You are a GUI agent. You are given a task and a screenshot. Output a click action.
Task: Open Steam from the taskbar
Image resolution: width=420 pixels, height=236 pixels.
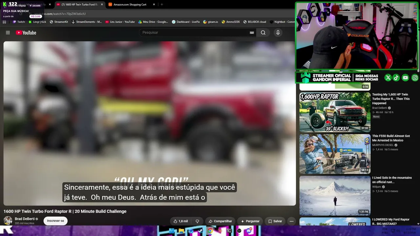[200, 231]
